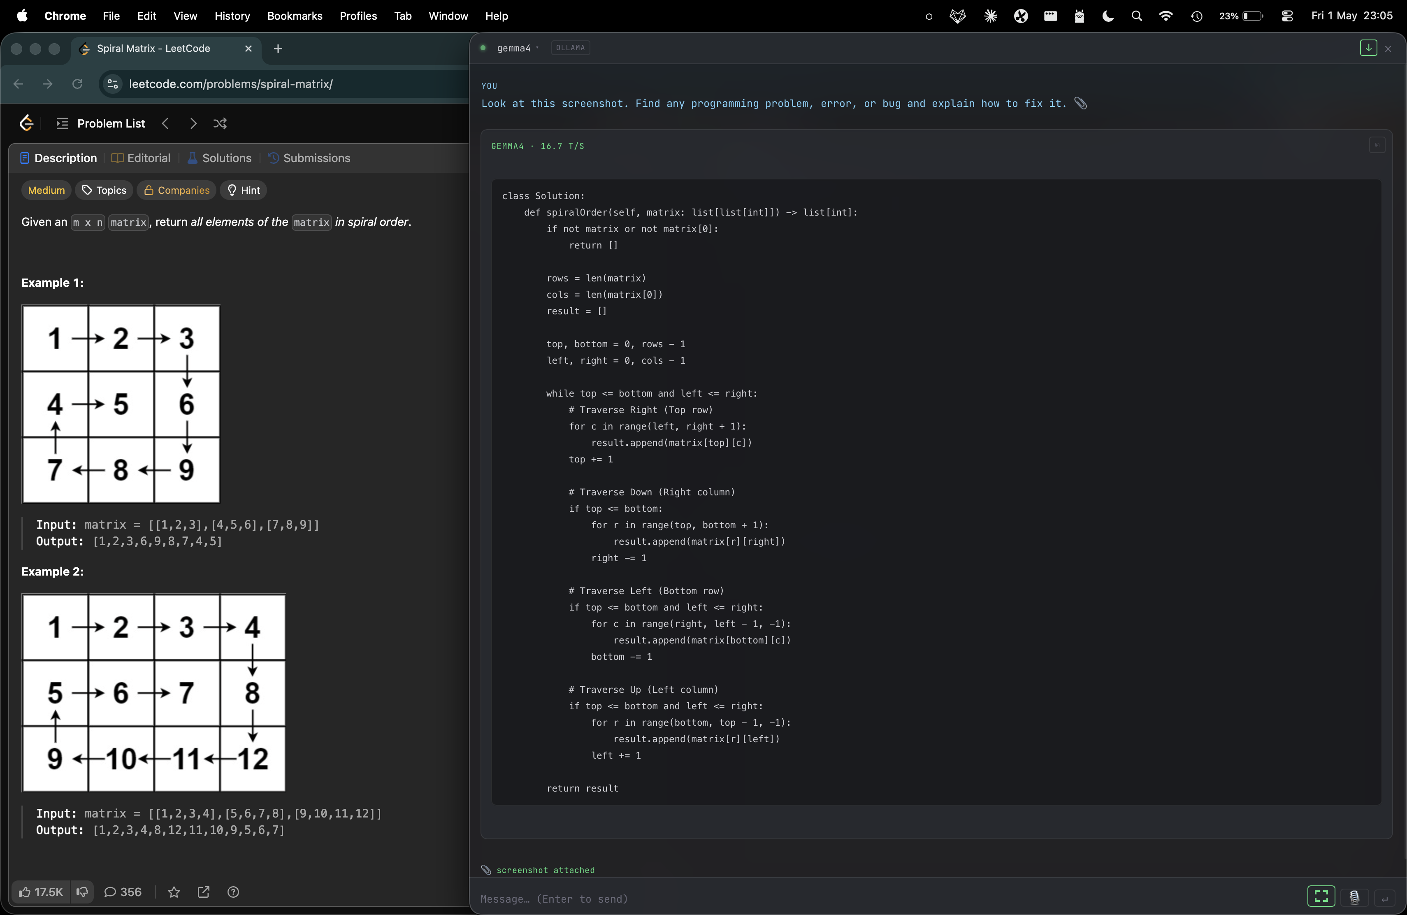The height and width of the screenshot is (915, 1407).
Task: Click the Example 2 matrix image
Action: pos(154,693)
